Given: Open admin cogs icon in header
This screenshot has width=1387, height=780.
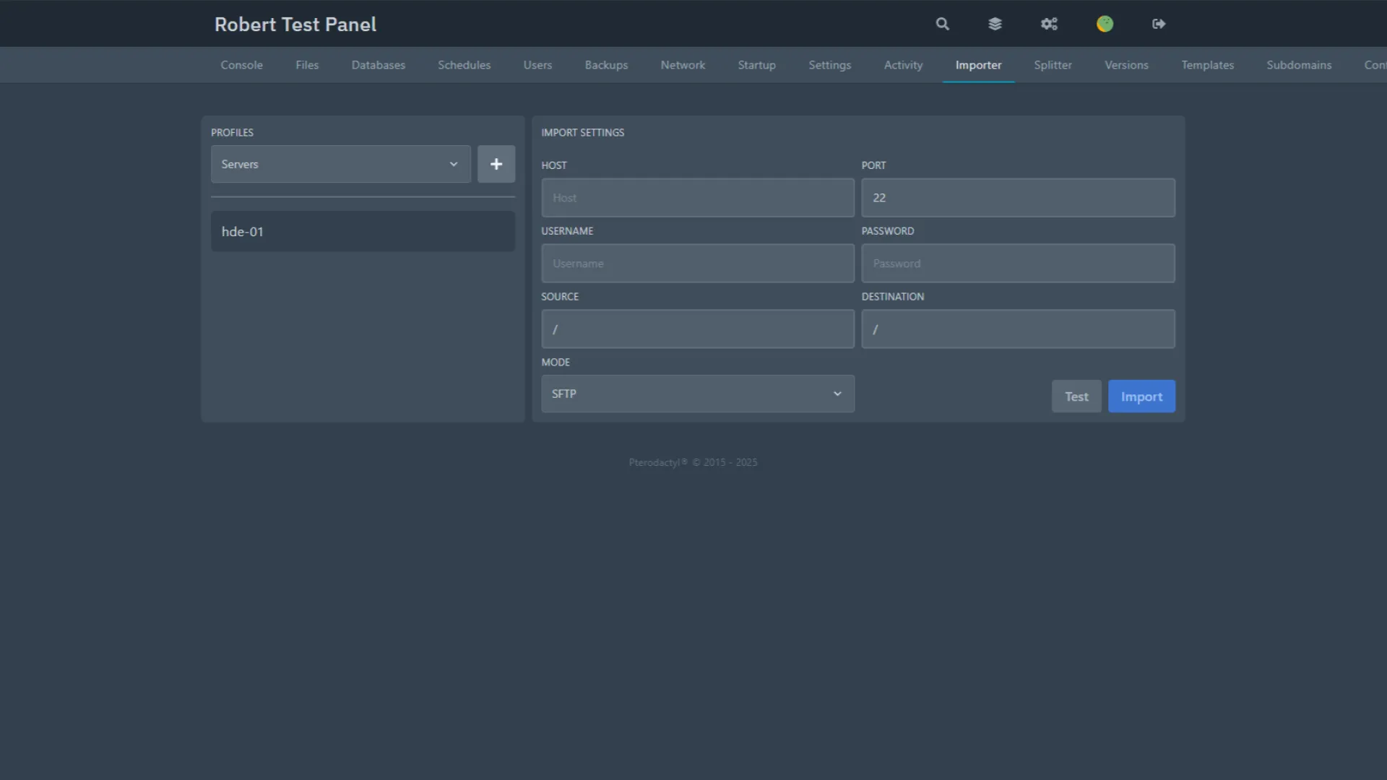Looking at the screenshot, I should [1049, 24].
